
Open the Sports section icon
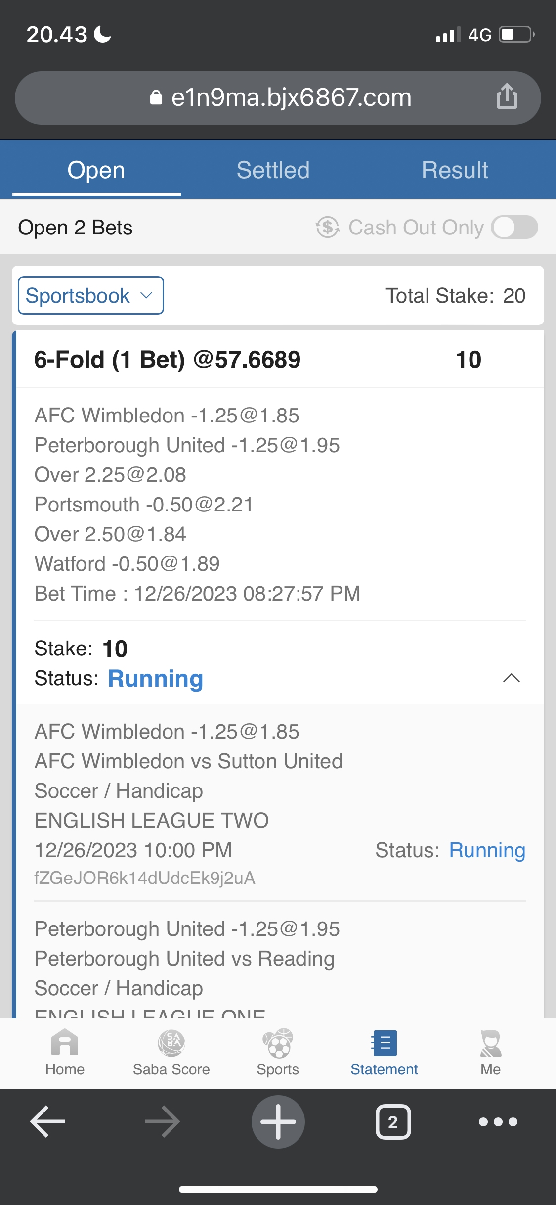278,1043
